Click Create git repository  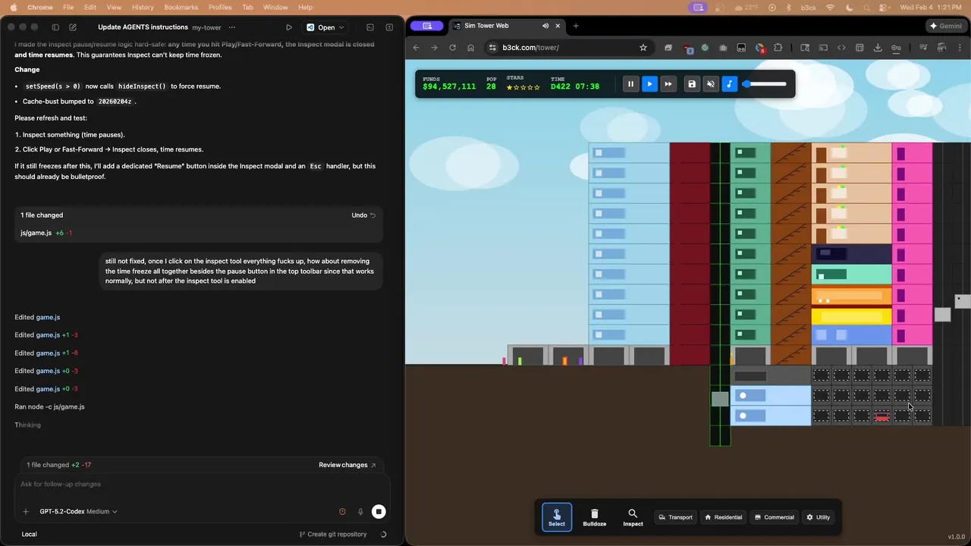click(x=333, y=534)
